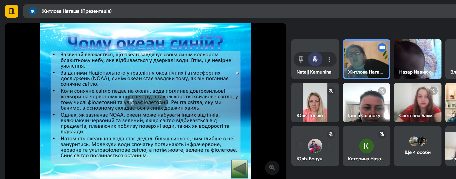This screenshot has height=179, width=456.
Task: Click muted mic icon on Катерина Наза's tile
Action: coord(382,134)
